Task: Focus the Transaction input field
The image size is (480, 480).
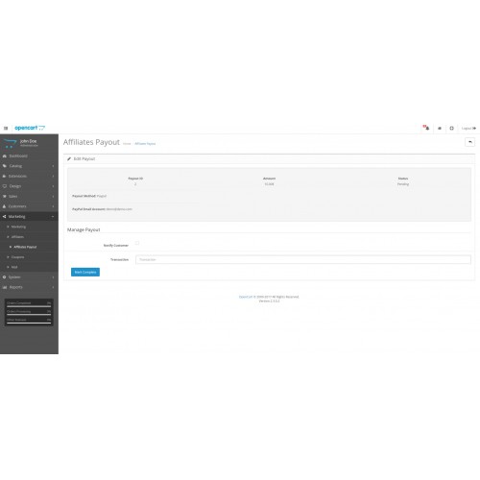Action: 303,259
